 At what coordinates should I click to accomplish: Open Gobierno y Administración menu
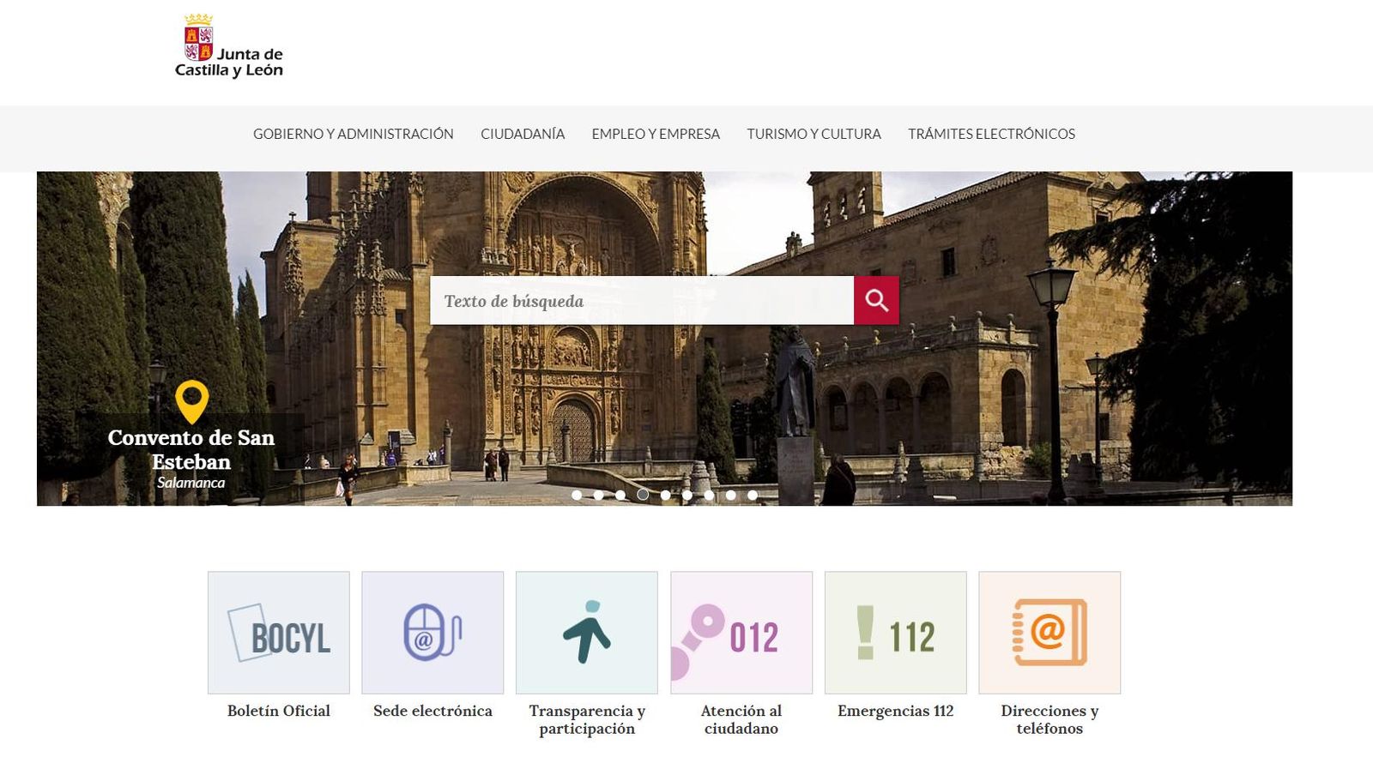pyautogui.click(x=353, y=134)
